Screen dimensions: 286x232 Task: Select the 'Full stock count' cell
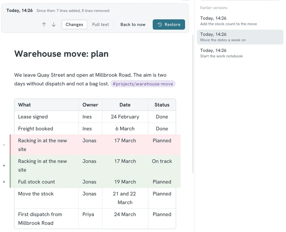47,182
